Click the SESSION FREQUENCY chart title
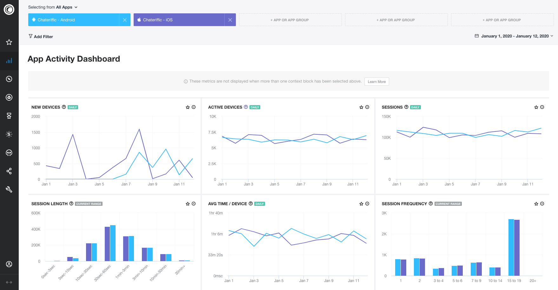Screen dimensions: 558x290 (404, 204)
